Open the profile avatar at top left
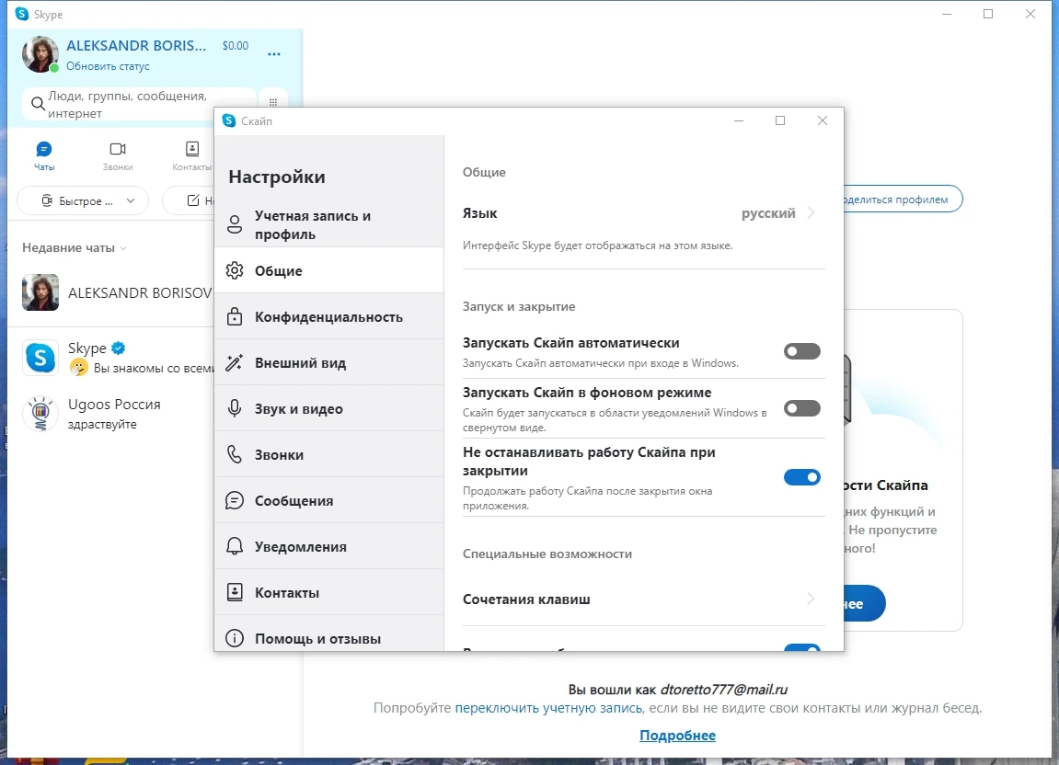Screen dimensions: 1059x765 coord(40,54)
